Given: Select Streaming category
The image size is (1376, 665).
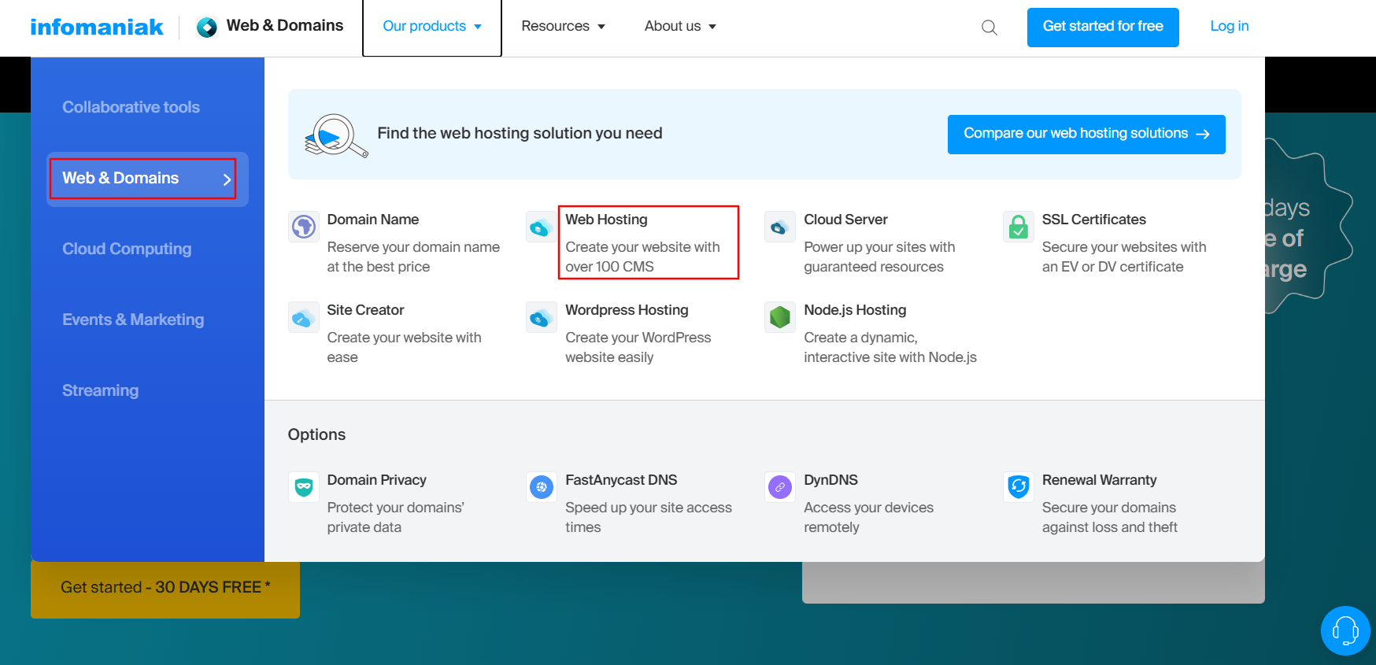Looking at the screenshot, I should (x=100, y=390).
